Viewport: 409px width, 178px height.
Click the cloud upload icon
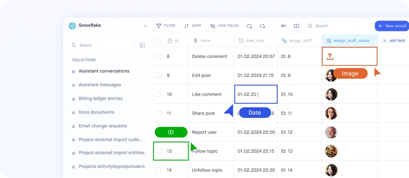pos(262,26)
